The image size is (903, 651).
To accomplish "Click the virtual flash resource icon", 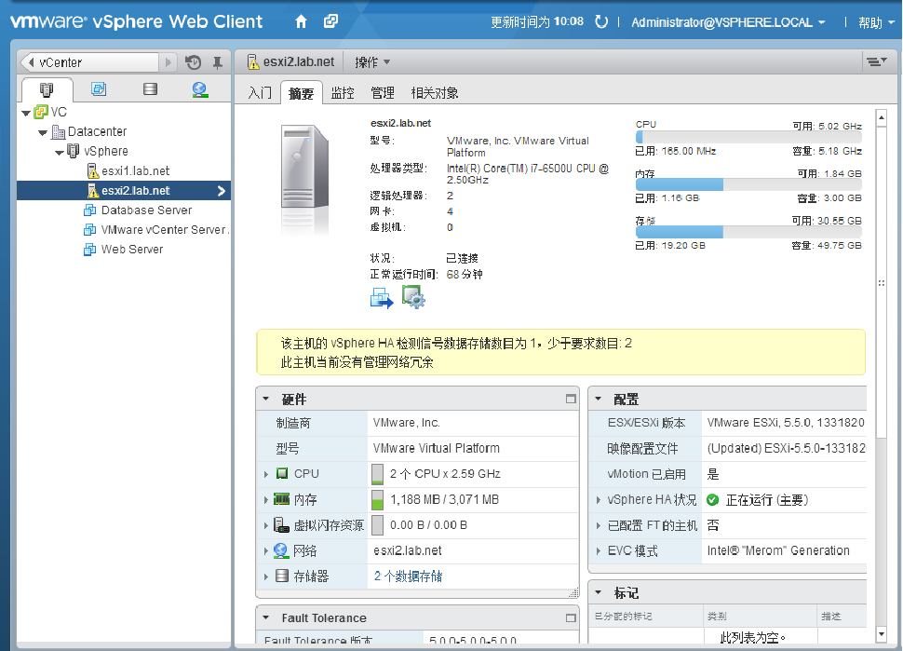I will point(281,525).
